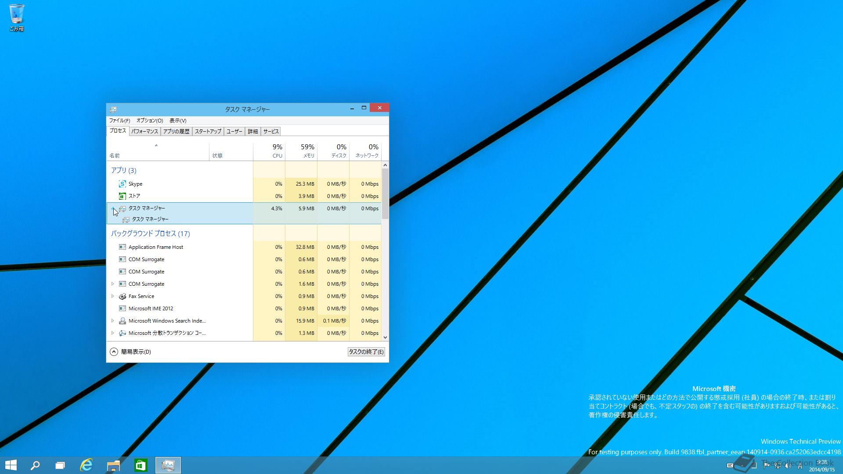Image resolution: width=843 pixels, height=474 pixels.
Task: Click the volume speaker icon in the tray
Action: tap(788, 466)
